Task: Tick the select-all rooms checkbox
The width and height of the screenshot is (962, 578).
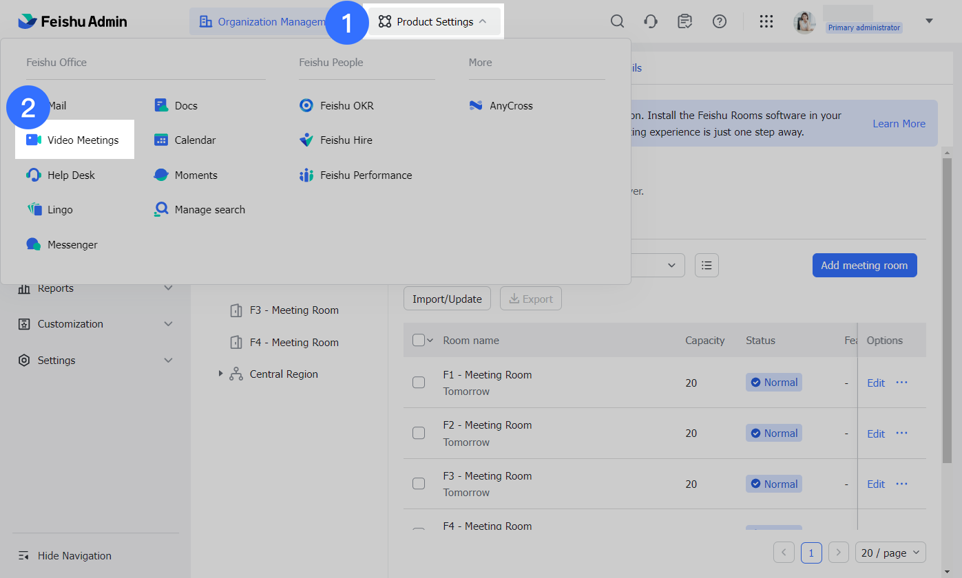Action: tap(419, 340)
